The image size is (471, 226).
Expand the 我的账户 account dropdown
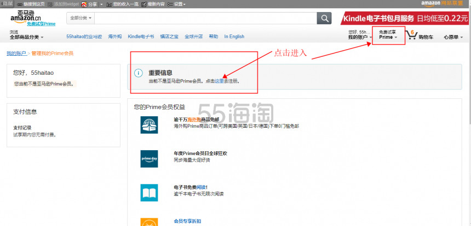[360, 37]
